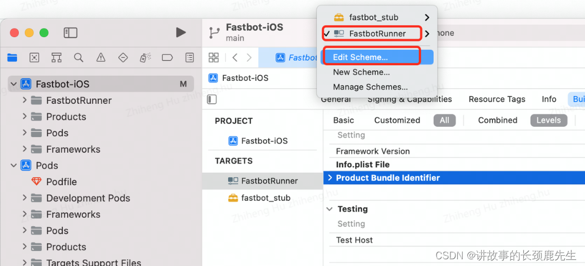Expand the FastbotRunner folder in navigator
Image resolution: width=585 pixels, height=266 pixels.
[x=25, y=100]
